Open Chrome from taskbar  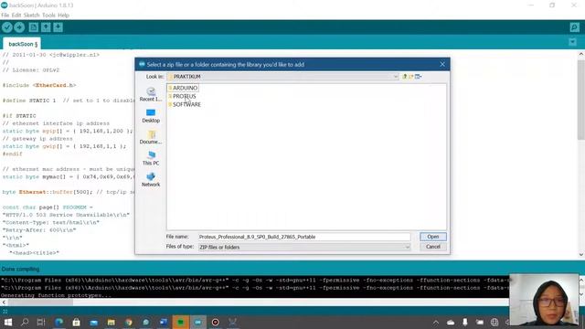click(129, 322)
